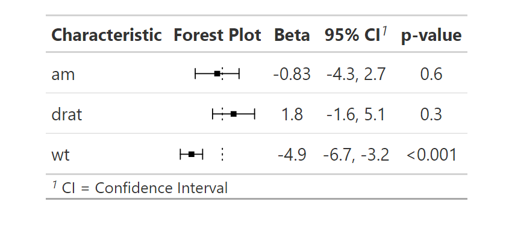Select the Beta value -4.9
The width and height of the screenshot is (512, 228).
tap(292, 155)
